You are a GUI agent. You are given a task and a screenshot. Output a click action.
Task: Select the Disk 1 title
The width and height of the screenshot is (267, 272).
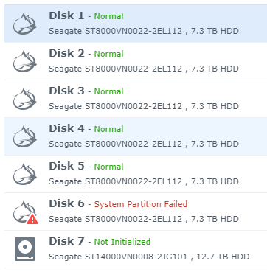[x=66, y=15]
